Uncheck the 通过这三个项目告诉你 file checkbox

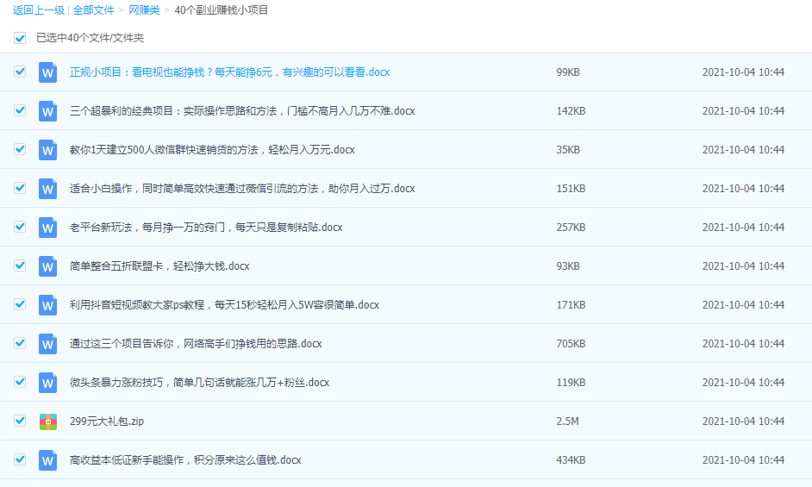point(20,343)
